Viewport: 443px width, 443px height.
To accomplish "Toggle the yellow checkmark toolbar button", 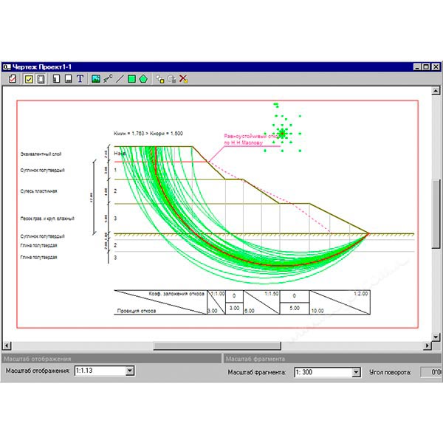I will point(30,79).
